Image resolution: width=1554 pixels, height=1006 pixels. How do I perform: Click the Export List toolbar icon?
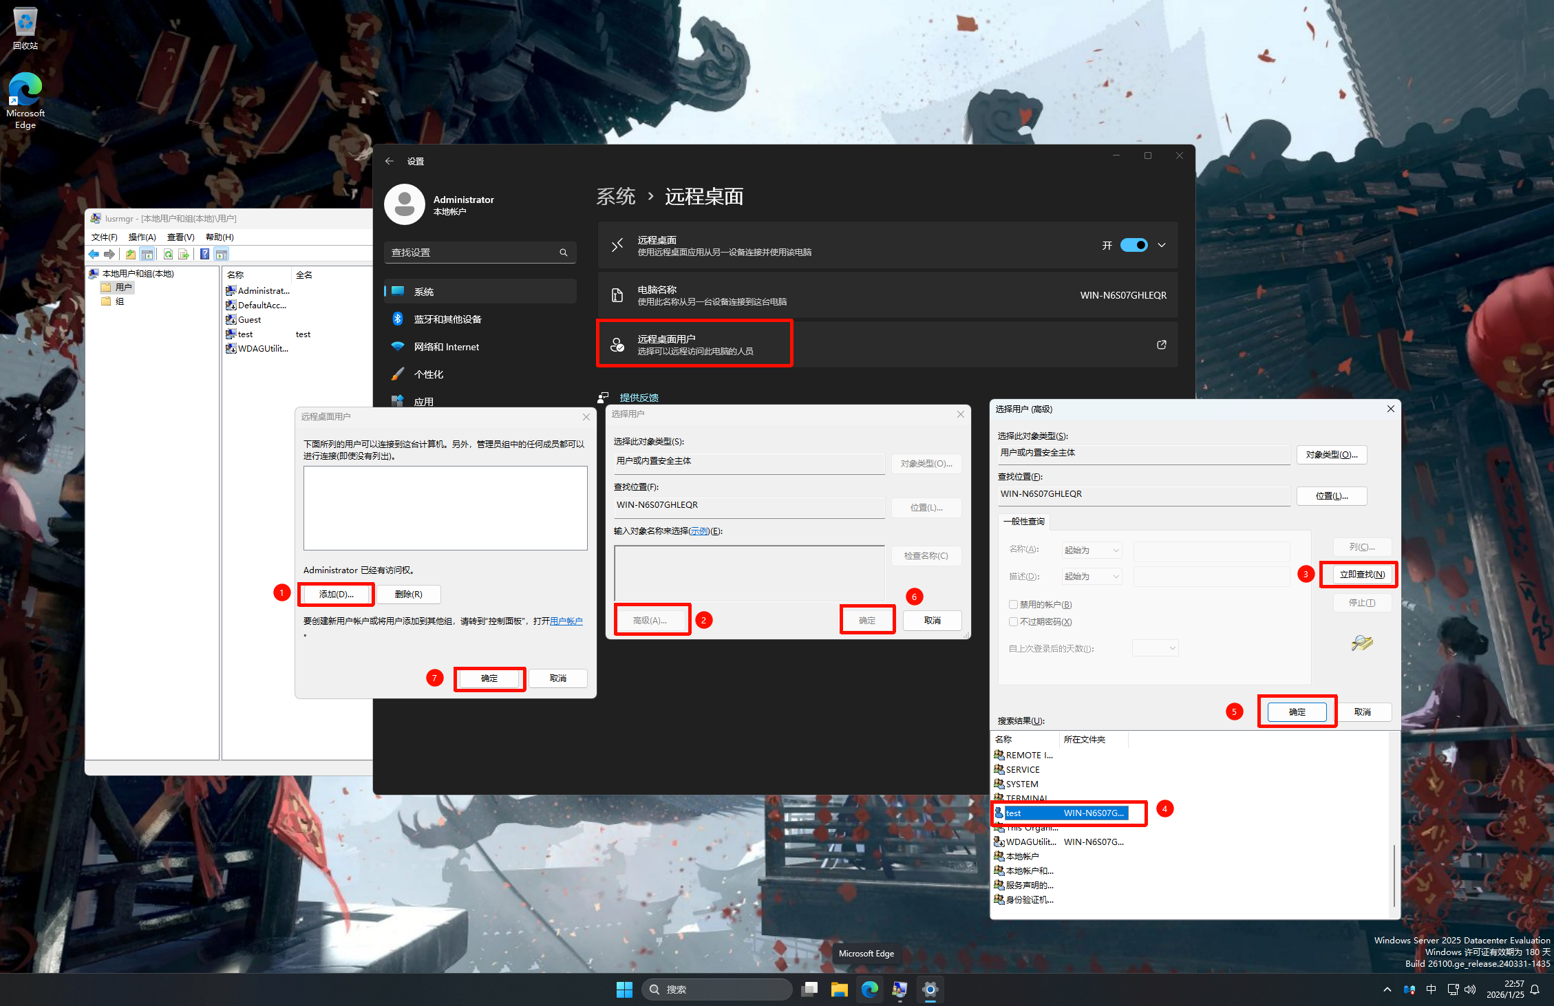click(x=184, y=255)
